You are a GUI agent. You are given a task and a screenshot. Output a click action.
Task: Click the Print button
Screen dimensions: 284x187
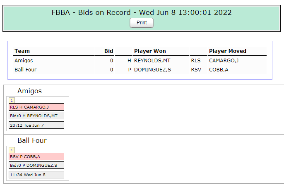[x=142, y=23]
